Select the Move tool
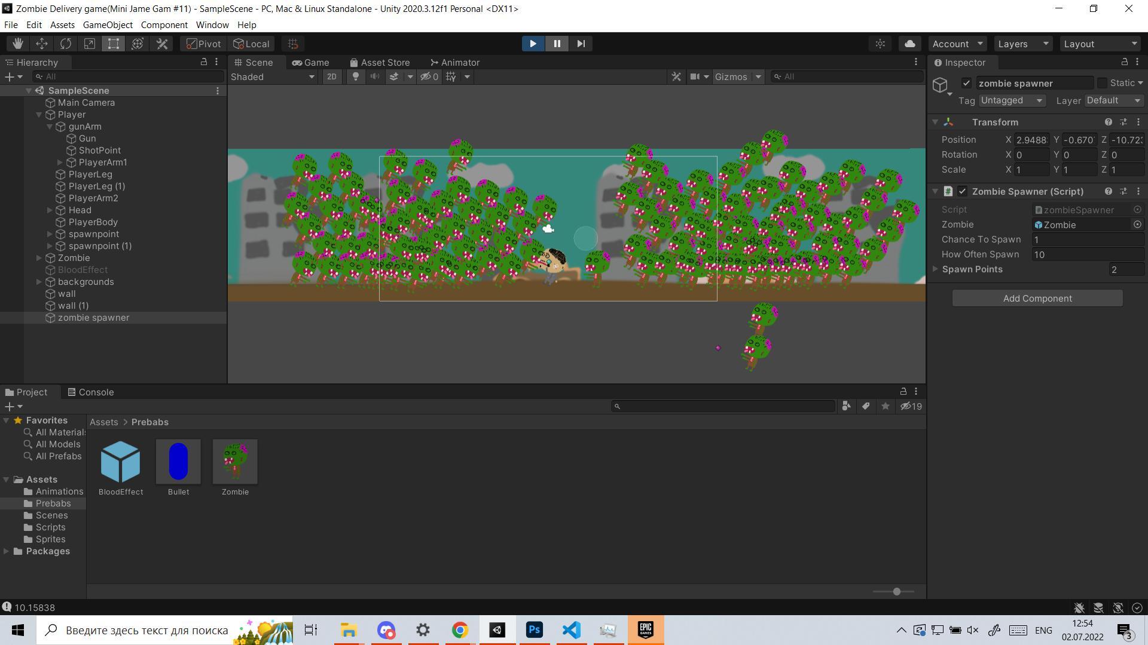1148x645 pixels. pos(42,44)
